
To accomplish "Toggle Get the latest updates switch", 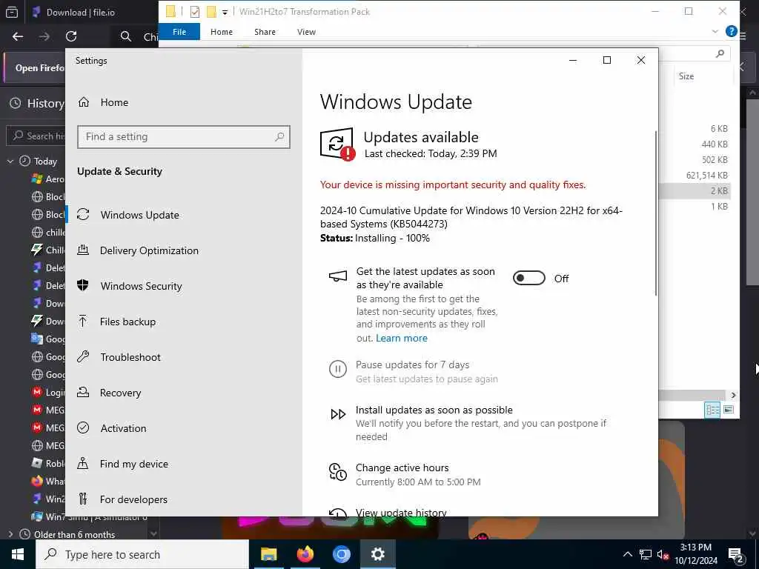I will click(x=528, y=279).
